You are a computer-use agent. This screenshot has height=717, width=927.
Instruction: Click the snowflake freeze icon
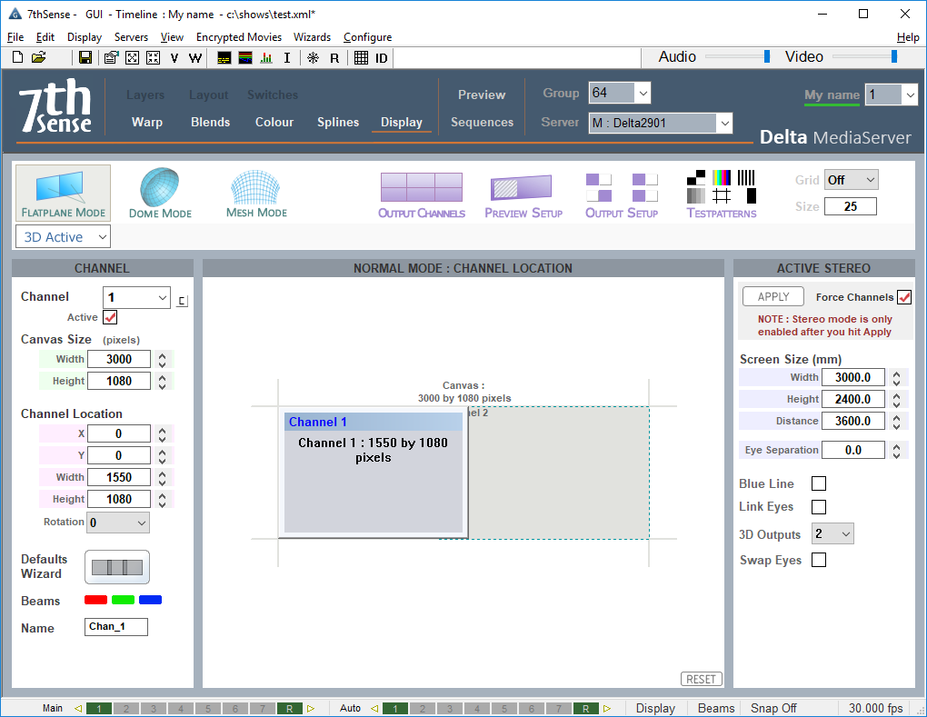point(314,58)
